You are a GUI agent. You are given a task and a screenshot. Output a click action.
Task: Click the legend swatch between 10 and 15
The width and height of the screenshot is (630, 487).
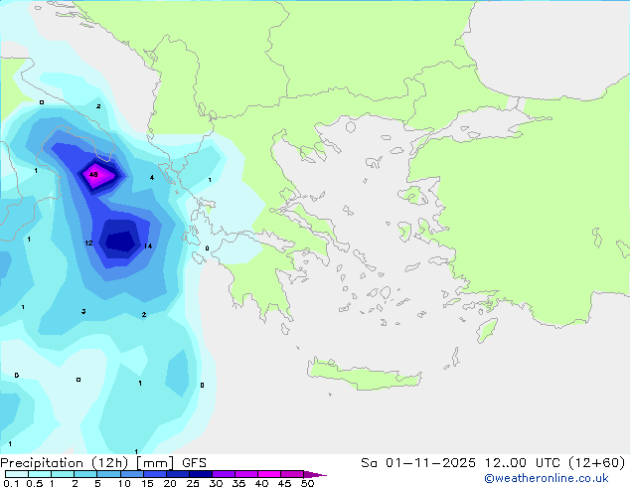point(132,474)
